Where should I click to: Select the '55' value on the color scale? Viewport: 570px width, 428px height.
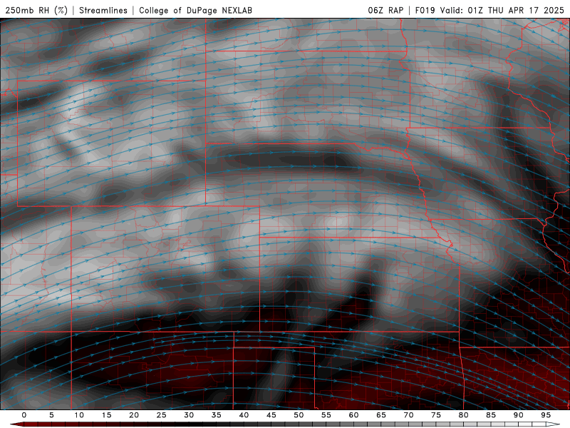[326, 415]
